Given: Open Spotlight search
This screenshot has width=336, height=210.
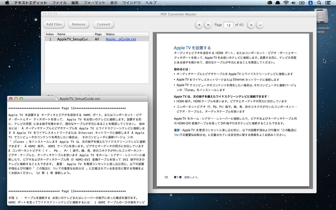Looking at the screenshot, I should [319, 3].
